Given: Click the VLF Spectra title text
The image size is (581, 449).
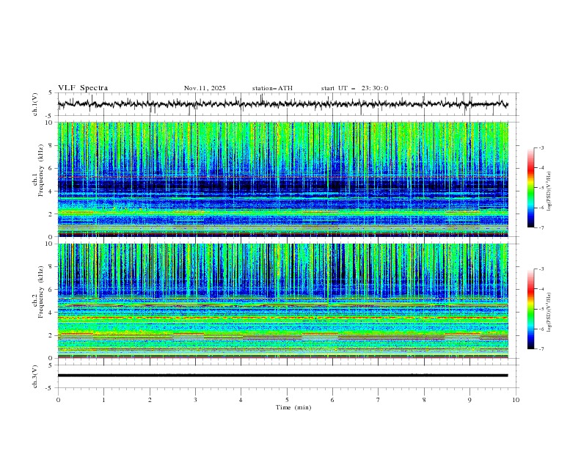Looking at the screenshot, I should 83,88.
